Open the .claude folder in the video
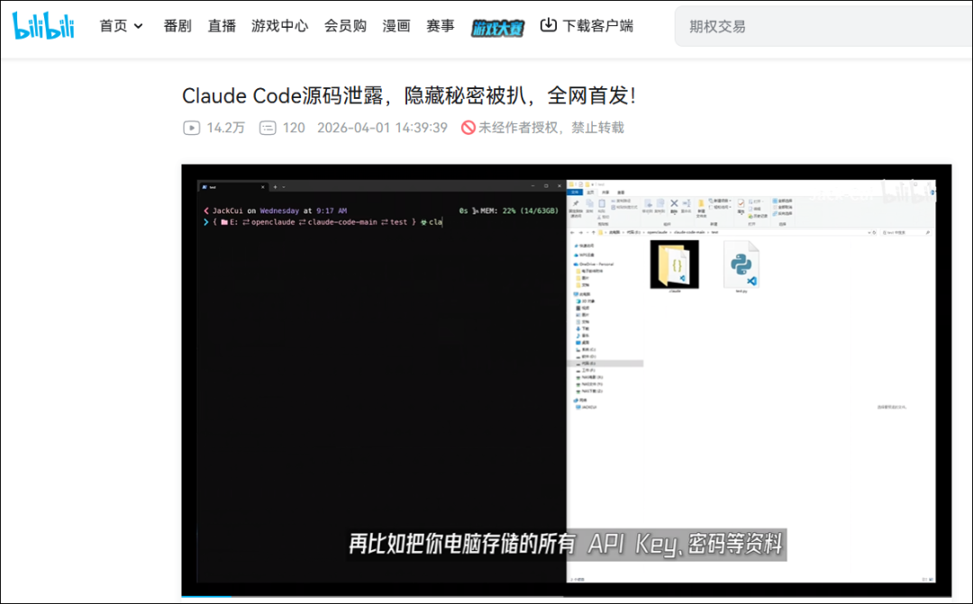Viewport: 973px width, 604px height. point(674,265)
